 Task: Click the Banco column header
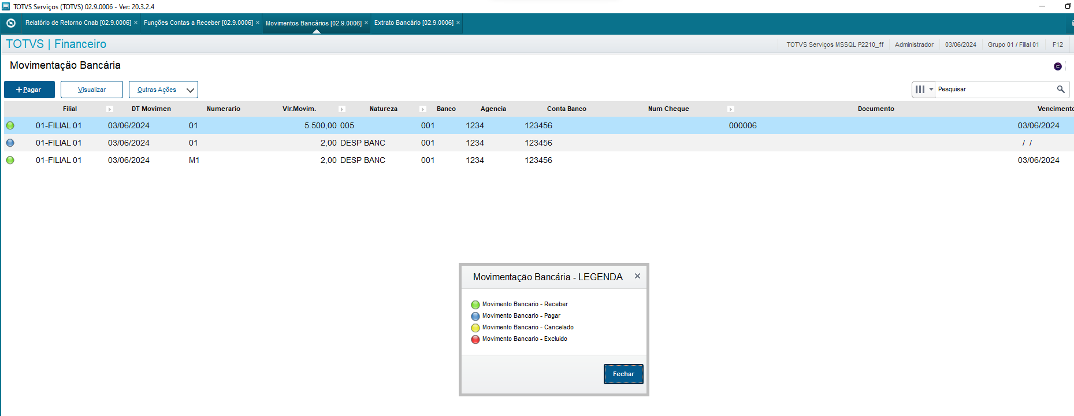446,109
